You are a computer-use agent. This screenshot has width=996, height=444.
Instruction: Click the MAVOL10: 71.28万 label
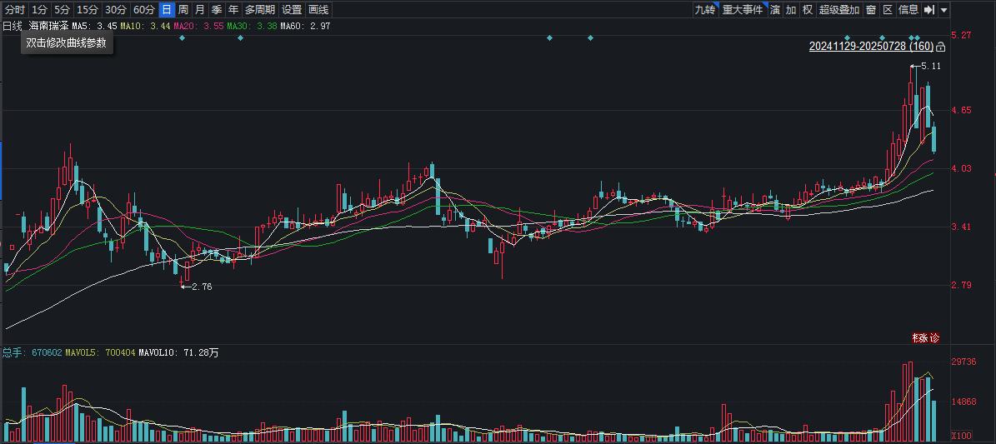pyautogui.click(x=178, y=352)
